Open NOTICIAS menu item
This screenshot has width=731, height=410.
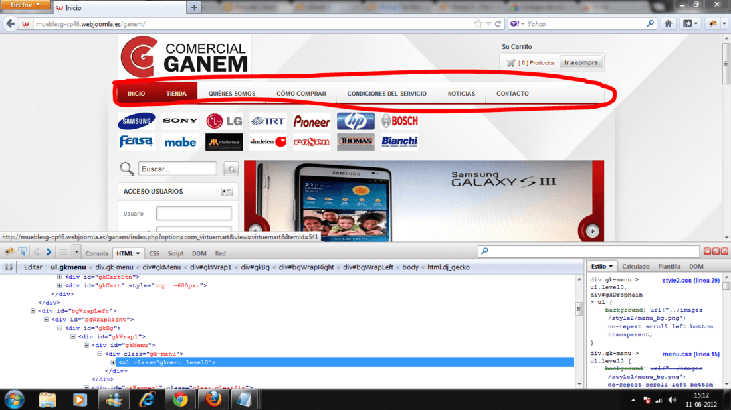pyautogui.click(x=462, y=94)
